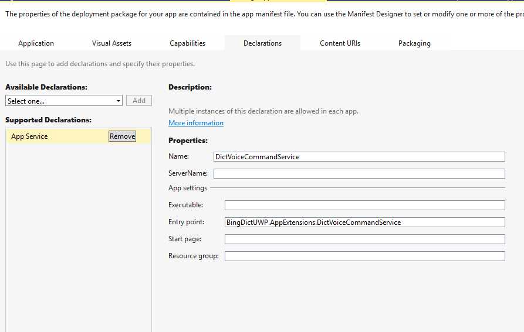
Task: Focus the Start page input field
Action: (364, 239)
